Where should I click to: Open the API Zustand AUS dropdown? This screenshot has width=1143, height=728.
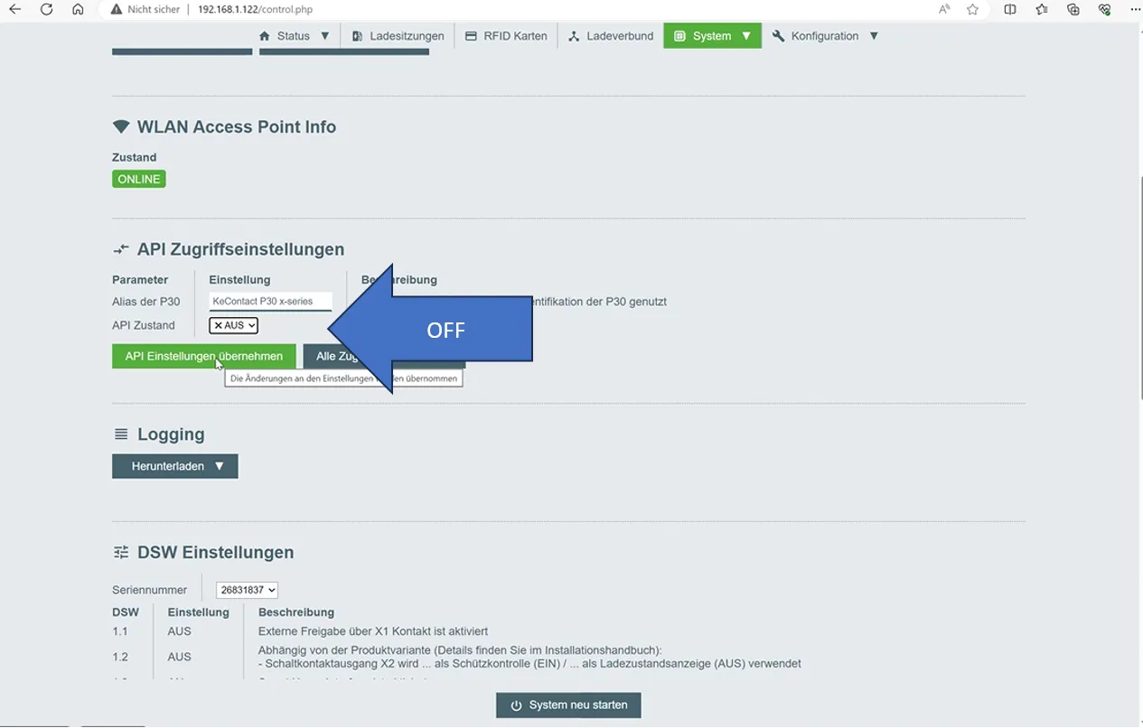click(233, 325)
